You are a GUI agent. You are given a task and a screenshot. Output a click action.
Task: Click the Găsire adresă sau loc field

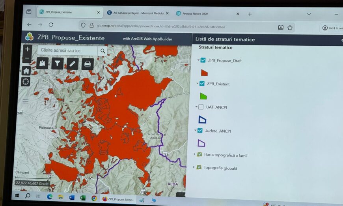click(x=68, y=51)
